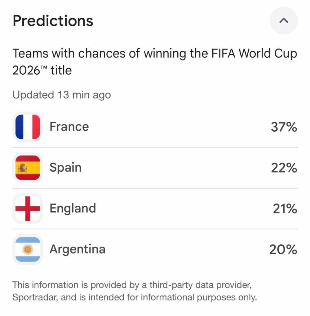Open the France team name
This screenshot has height=316, width=310.
[x=69, y=127]
